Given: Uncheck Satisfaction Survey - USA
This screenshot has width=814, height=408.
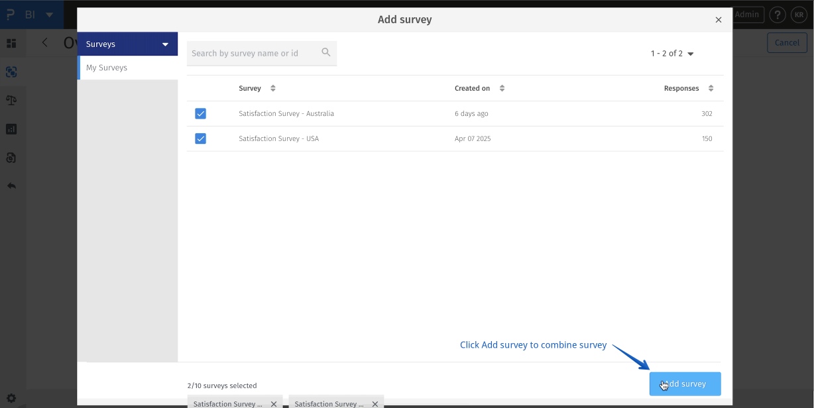Looking at the screenshot, I should (x=201, y=138).
